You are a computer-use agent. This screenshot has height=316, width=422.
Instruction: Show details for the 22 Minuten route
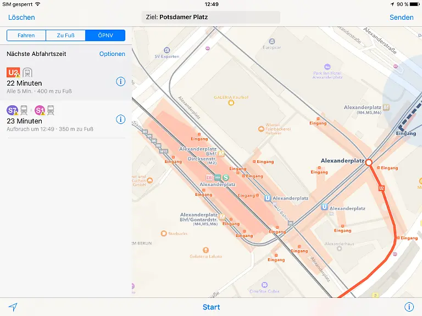[x=121, y=82]
